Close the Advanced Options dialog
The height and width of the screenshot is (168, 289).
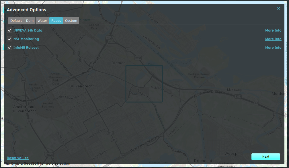click(278, 9)
